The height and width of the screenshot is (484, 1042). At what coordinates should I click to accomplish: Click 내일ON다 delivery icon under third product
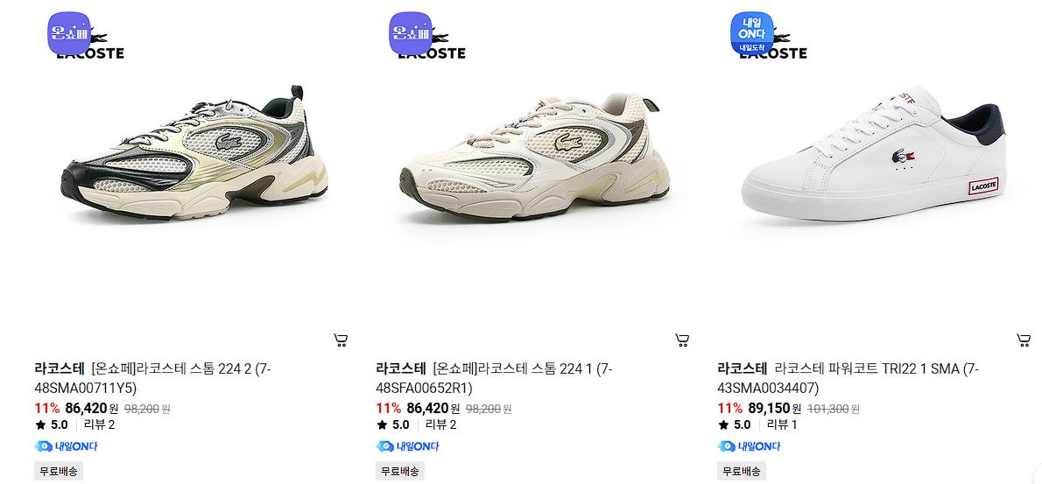749,446
